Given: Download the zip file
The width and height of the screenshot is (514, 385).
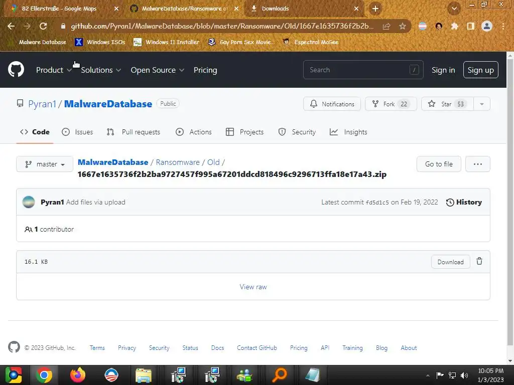Looking at the screenshot, I should (x=450, y=262).
